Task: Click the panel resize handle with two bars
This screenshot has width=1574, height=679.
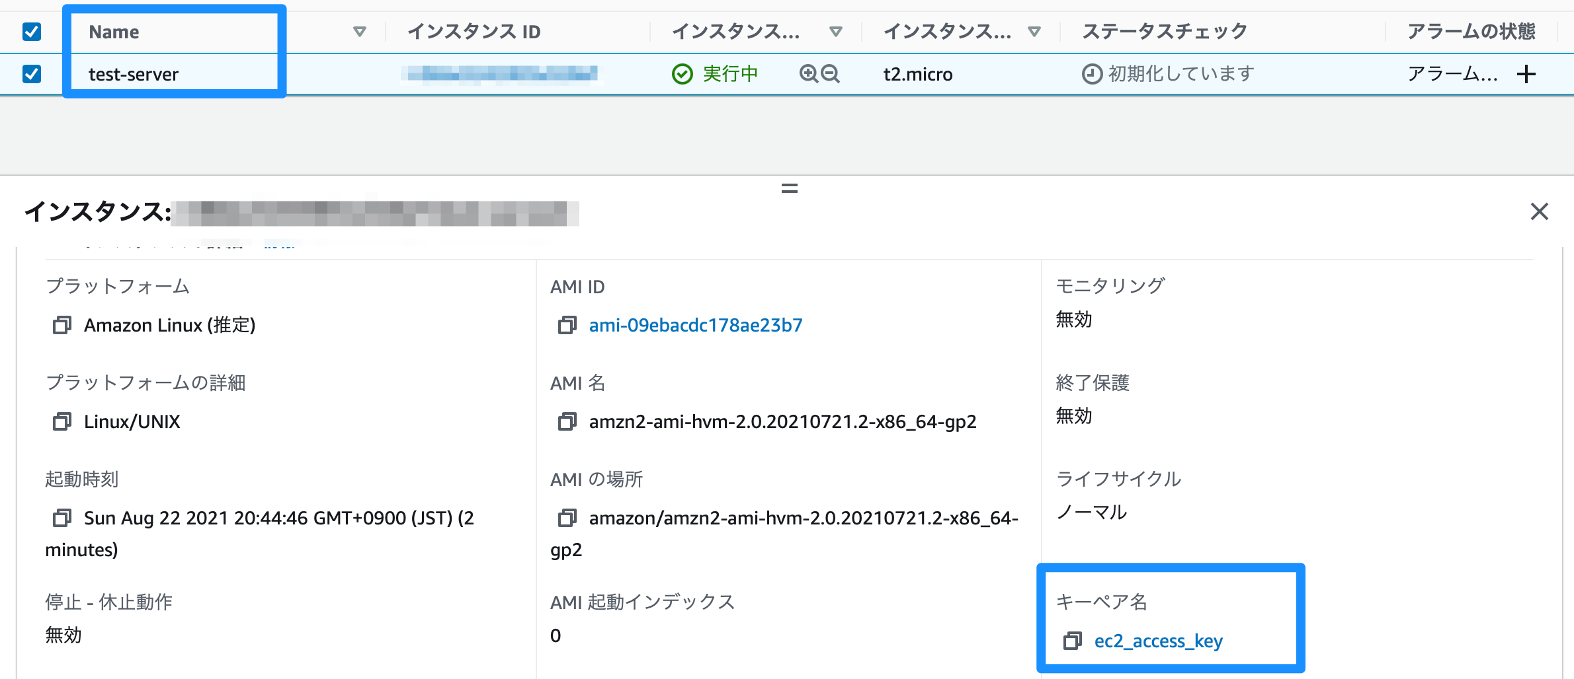Action: coord(790,189)
